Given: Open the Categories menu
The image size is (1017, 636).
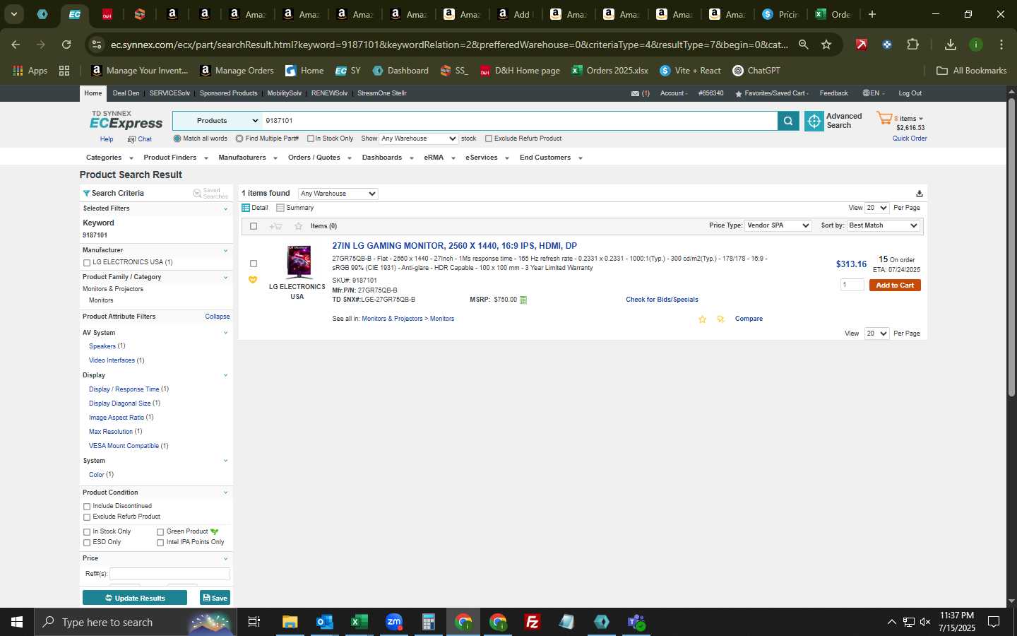Looking at the screenshot, I should pos(109,158).
